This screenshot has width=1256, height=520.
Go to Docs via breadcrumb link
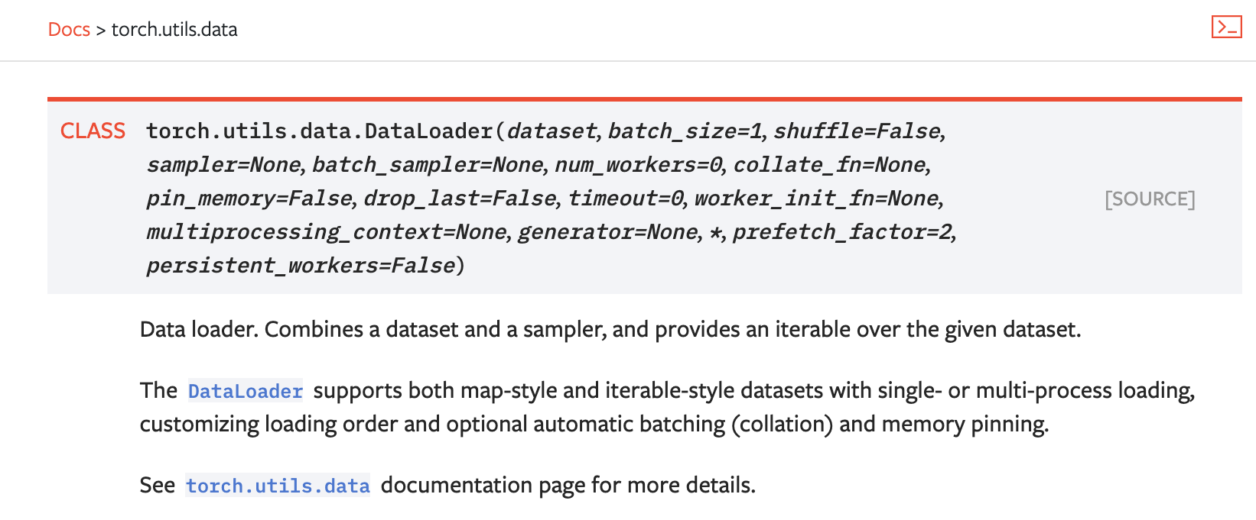pyautogui.click(x=69, y=29)
